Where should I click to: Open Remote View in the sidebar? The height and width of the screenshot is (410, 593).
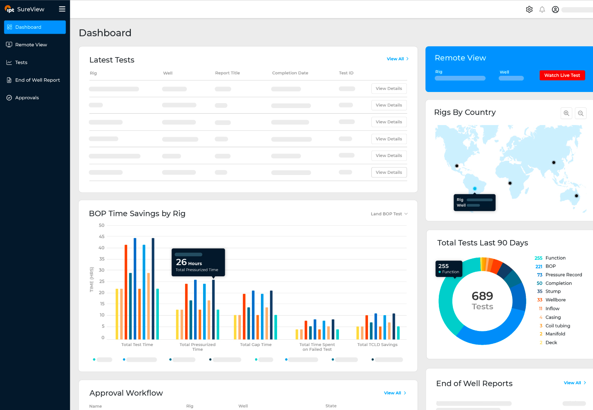click(31, 45)
